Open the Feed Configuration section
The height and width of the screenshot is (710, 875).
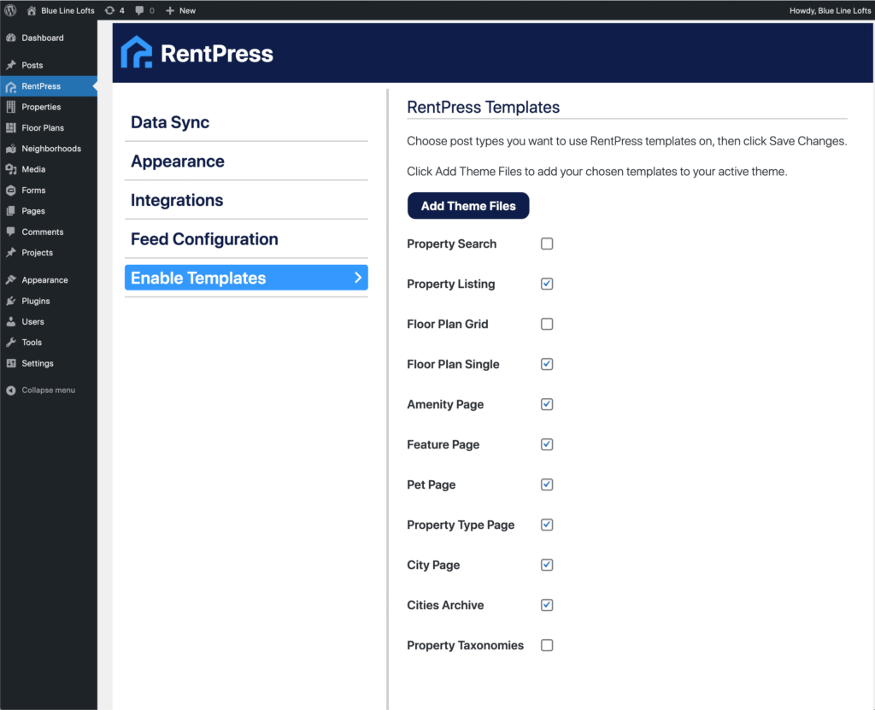(246, 239)
